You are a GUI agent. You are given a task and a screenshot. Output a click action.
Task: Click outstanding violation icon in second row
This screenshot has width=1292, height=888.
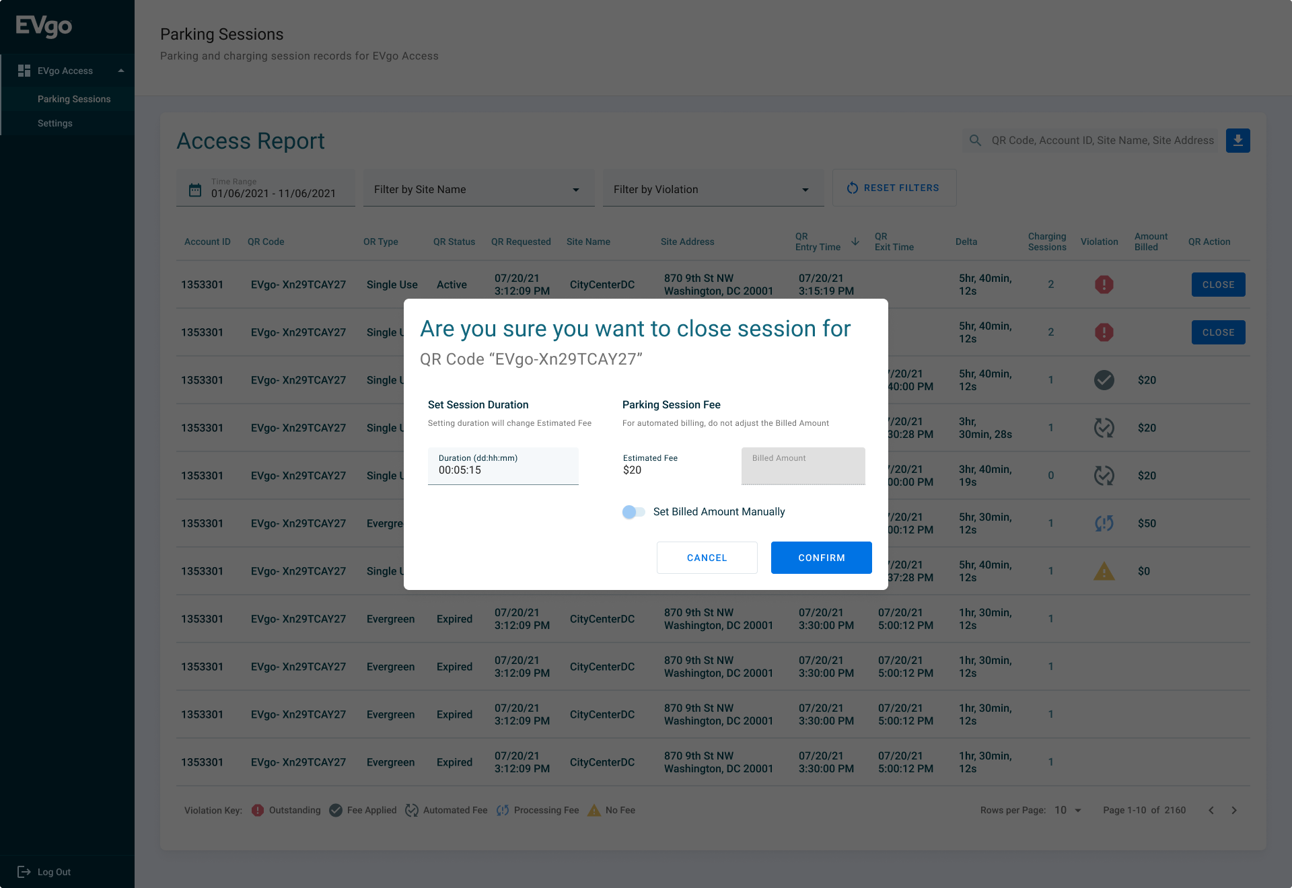coord(1104,332)
